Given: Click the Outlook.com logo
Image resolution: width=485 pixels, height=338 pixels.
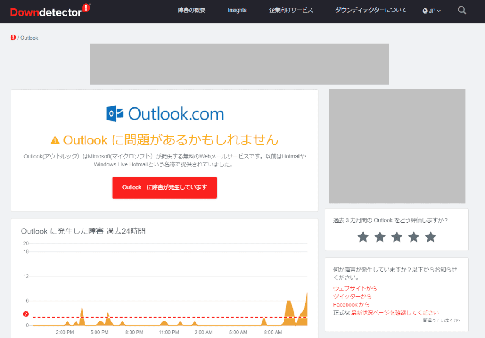Looking at the screenshot, I should click(165, 114).
